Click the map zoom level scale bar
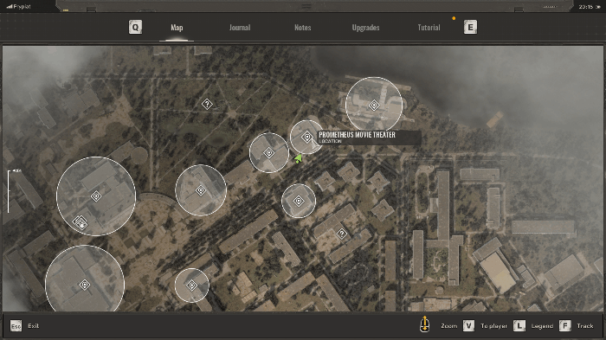 pos(9,192)
